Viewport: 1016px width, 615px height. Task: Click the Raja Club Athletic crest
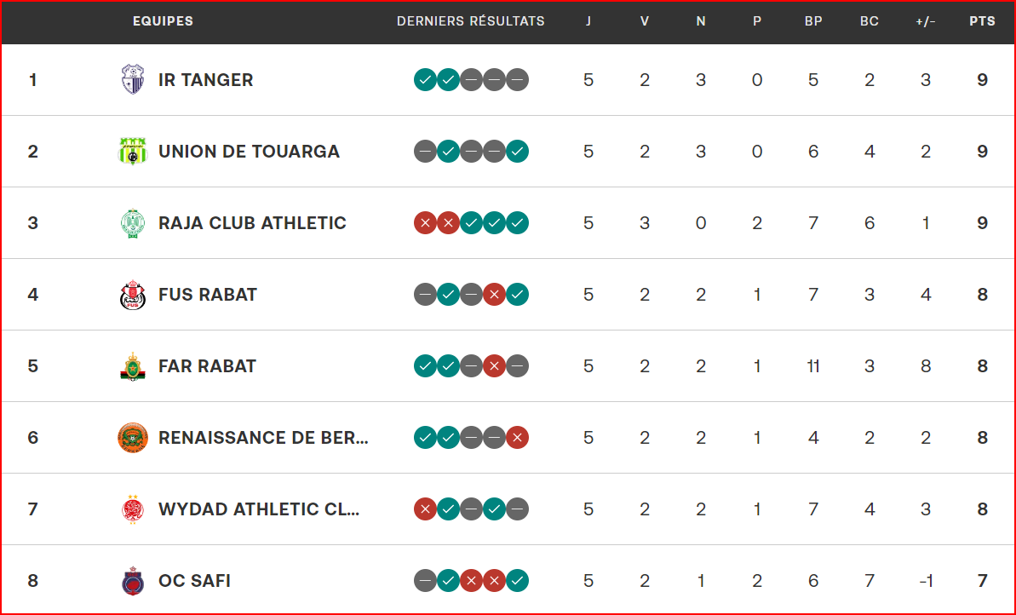[133, 223]
